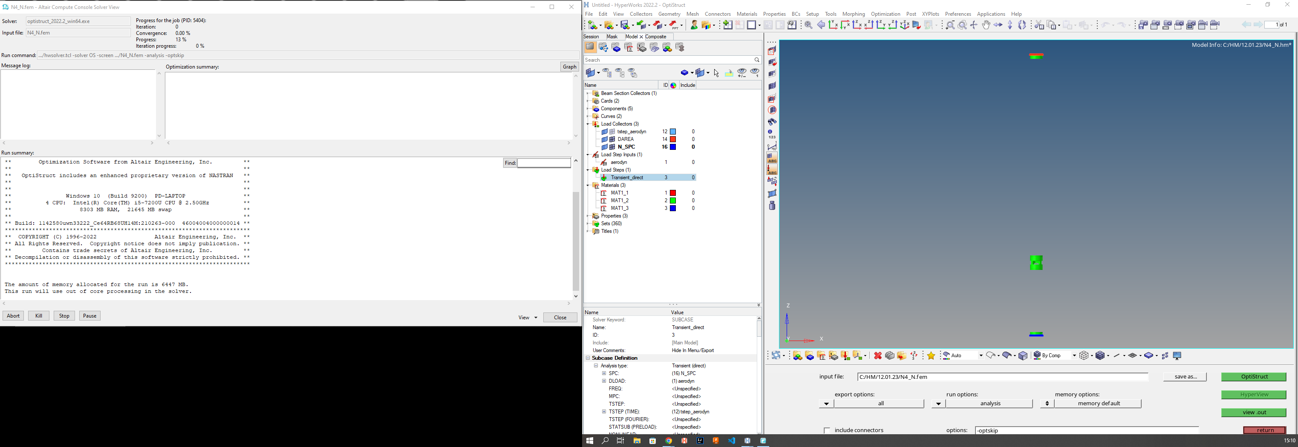1298x447 pixels.
Task: Click the Add page green plus icon
Action: click(727, 25)
